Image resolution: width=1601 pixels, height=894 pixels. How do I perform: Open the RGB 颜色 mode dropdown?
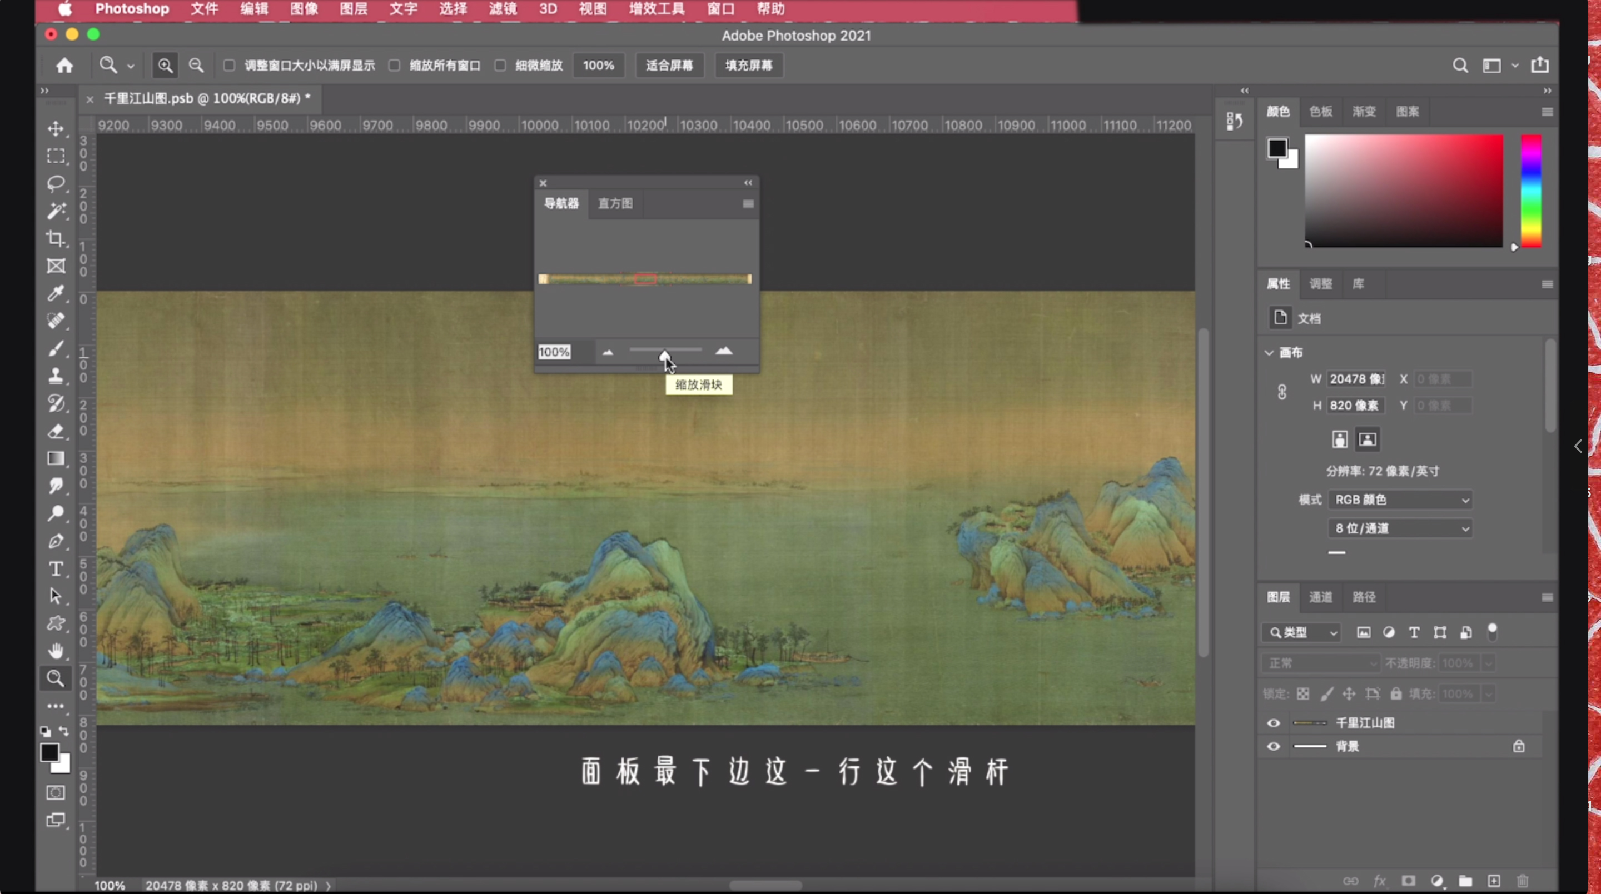tap(1400, 500)
